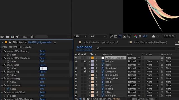Hide the hair pin layer
This screenshot has height=100, width=179.
tap(76, 61)
